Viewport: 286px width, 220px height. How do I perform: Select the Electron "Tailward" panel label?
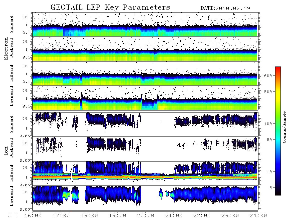coord(12,73)
